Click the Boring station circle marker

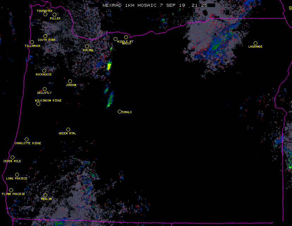point(87,46)
